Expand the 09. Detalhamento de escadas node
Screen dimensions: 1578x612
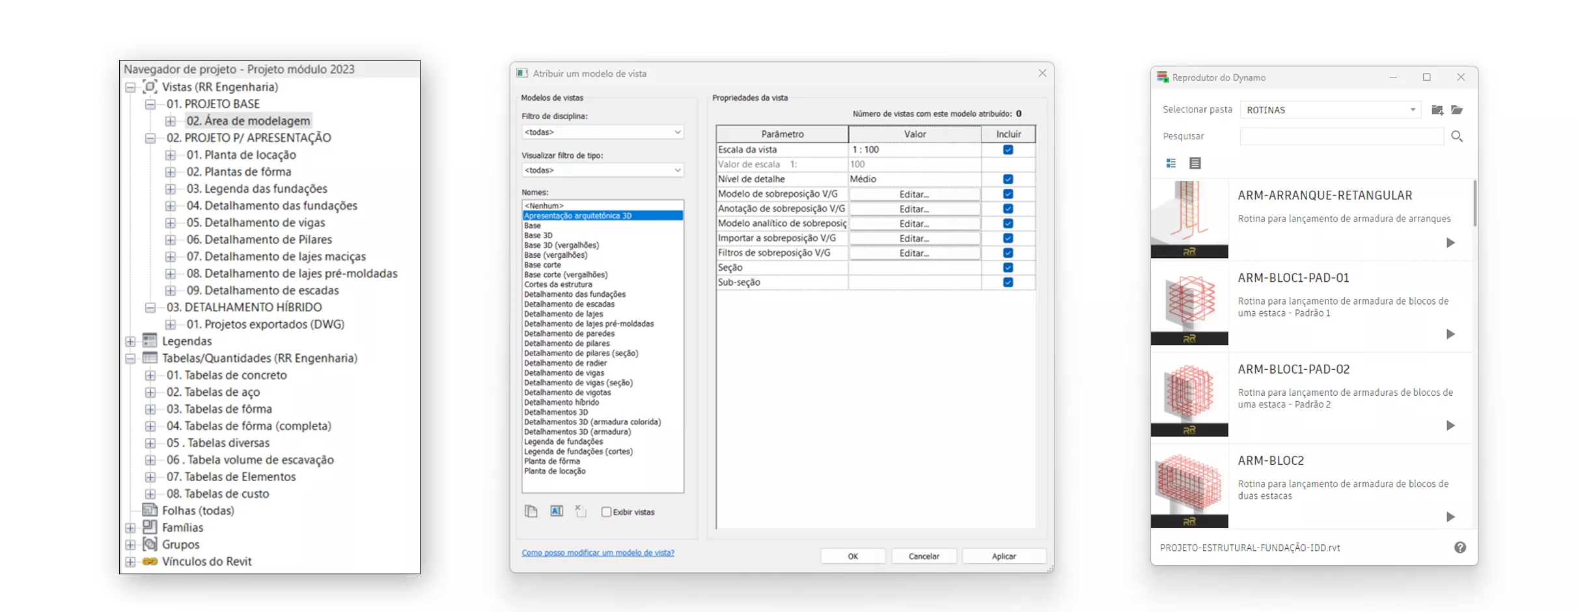point(171,290)
